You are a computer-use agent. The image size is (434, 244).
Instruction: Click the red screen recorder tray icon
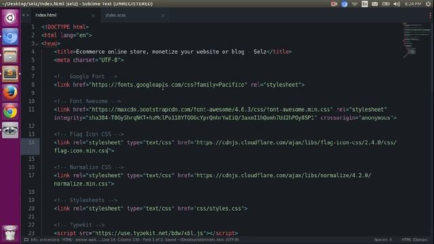click(x=334, y=4)
